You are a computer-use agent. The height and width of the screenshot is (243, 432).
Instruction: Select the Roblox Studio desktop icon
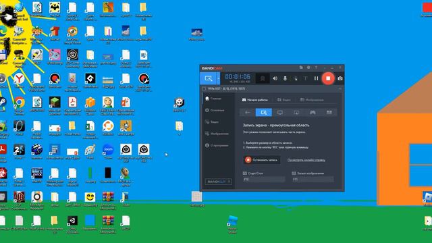232,224
